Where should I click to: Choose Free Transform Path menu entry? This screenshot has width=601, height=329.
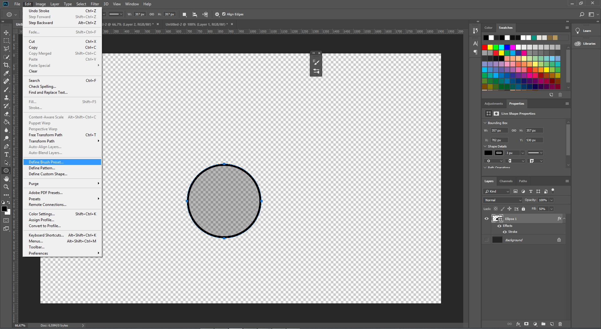click(x=62, y=135)
